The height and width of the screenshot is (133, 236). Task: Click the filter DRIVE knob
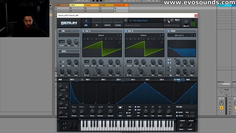click(x=178, y=71)
